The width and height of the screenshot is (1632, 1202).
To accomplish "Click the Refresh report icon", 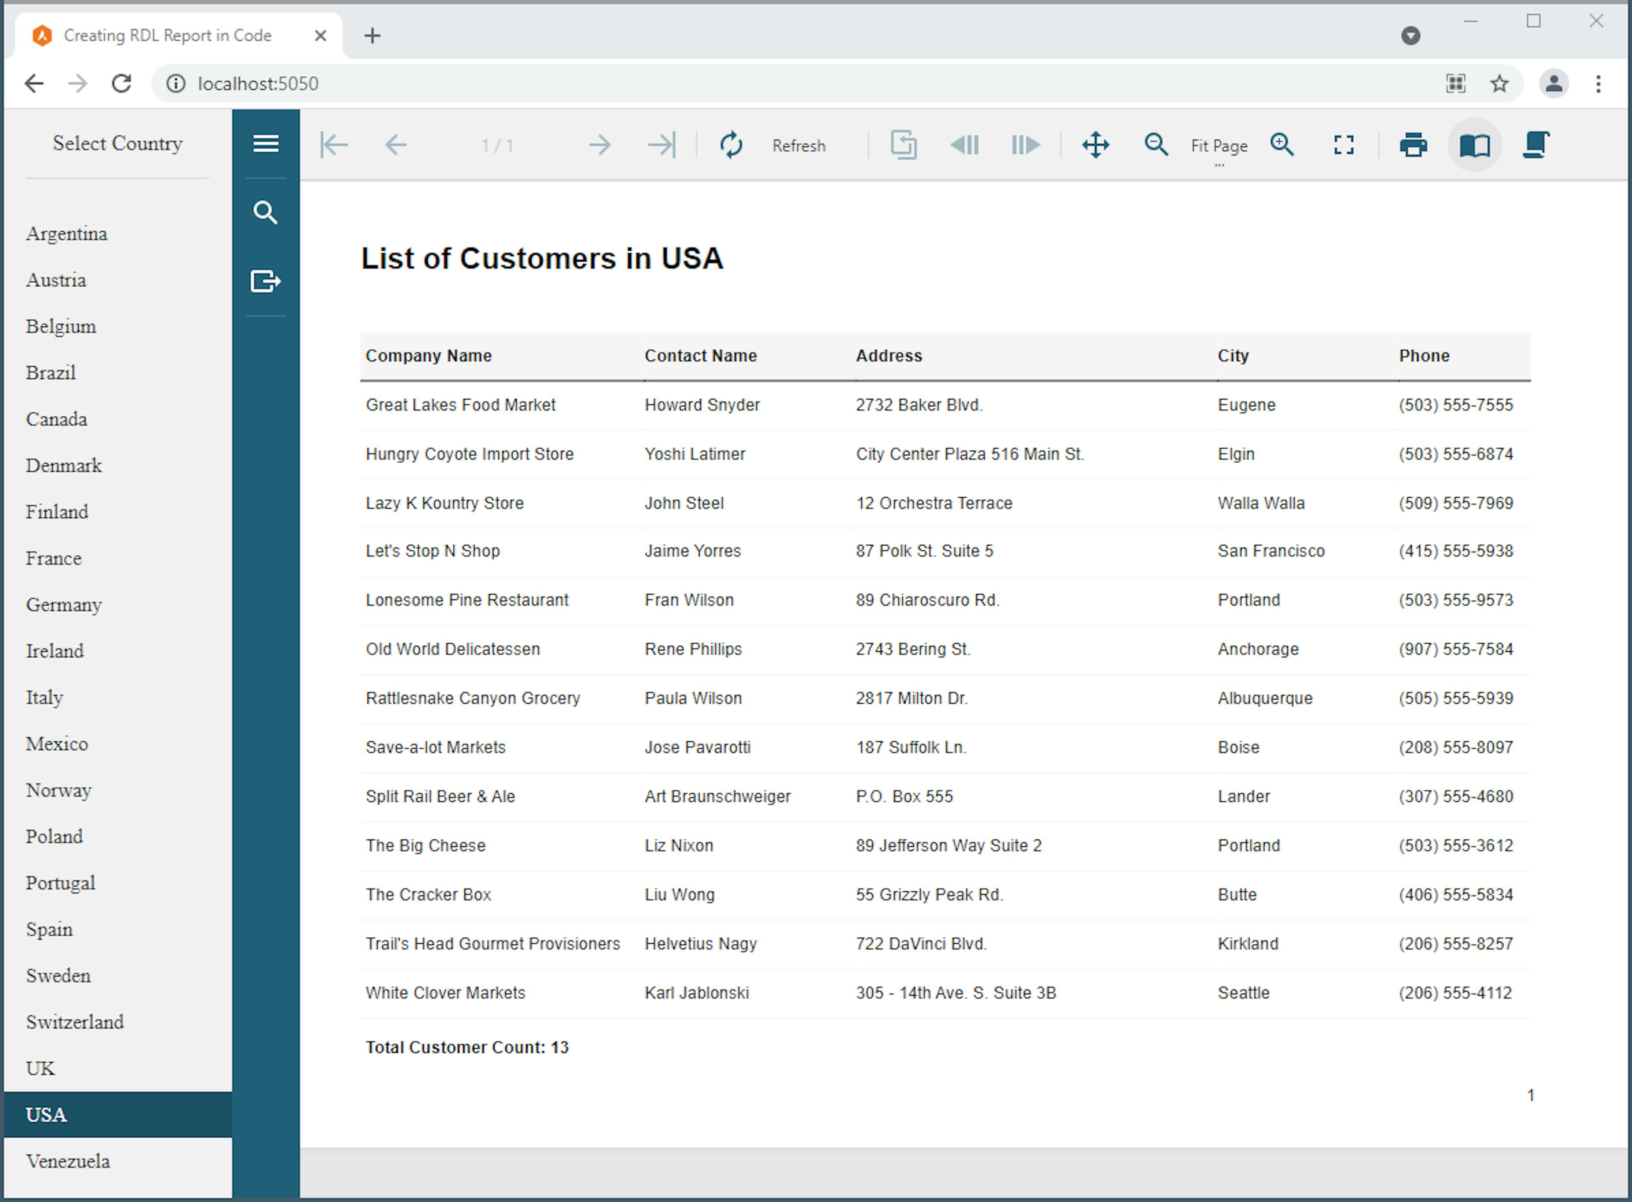I will point(731,145).
